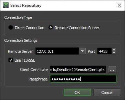
Task: Click inside the Remote Server address field
Action: (57, 51)
